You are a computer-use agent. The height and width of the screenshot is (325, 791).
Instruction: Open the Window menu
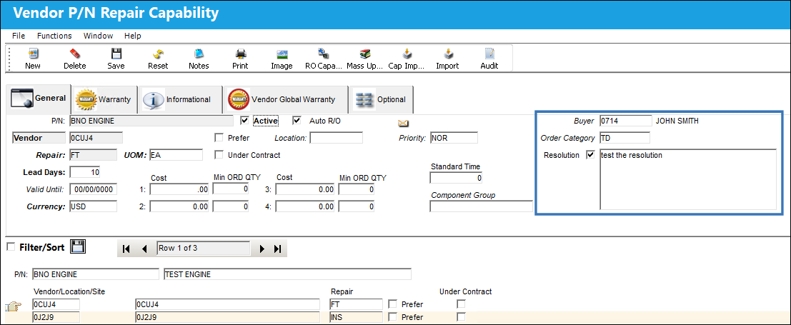[99, 36]
